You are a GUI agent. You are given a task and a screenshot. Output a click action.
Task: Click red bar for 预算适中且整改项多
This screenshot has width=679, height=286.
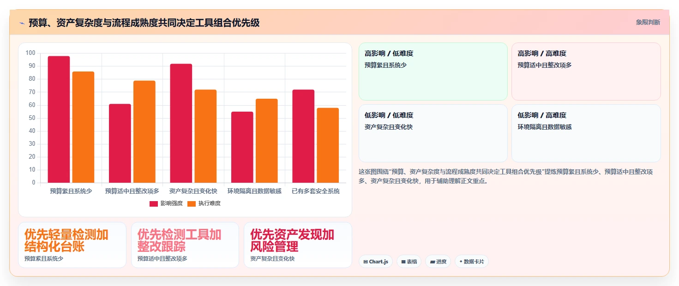(x=120, y=143)
